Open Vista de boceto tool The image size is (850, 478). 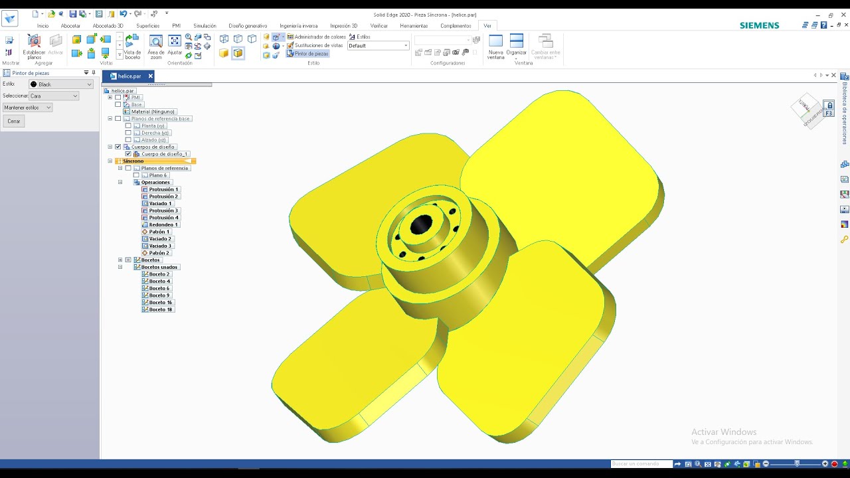[x=132, y=46]
